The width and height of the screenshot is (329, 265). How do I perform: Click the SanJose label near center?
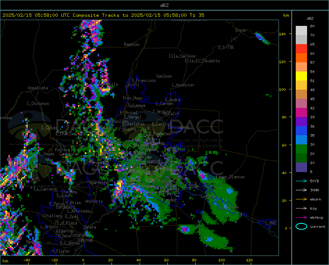pos(164,76)
